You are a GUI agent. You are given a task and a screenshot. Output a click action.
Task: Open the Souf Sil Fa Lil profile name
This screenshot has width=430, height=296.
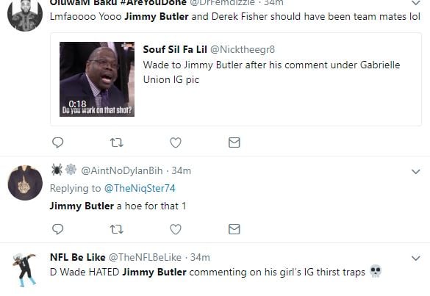[175, 50]
